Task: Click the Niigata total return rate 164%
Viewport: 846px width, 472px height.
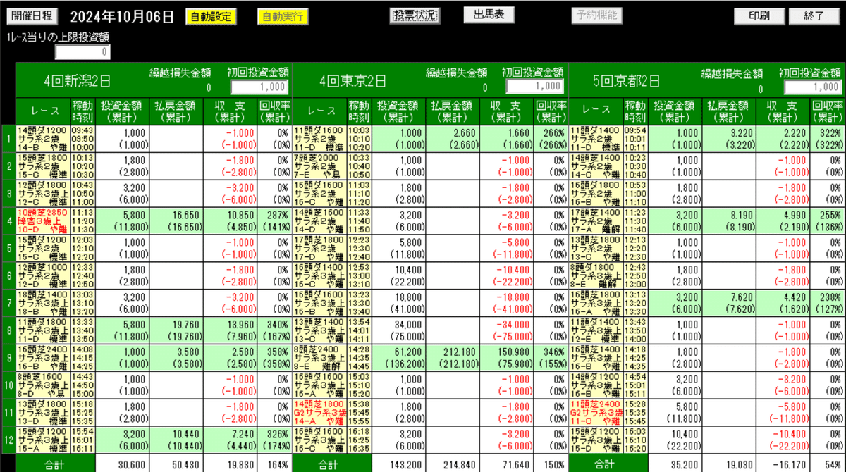Action: (x=274, y=464)
